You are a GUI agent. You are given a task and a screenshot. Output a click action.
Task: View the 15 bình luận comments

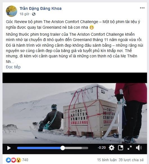coord(107,160)
